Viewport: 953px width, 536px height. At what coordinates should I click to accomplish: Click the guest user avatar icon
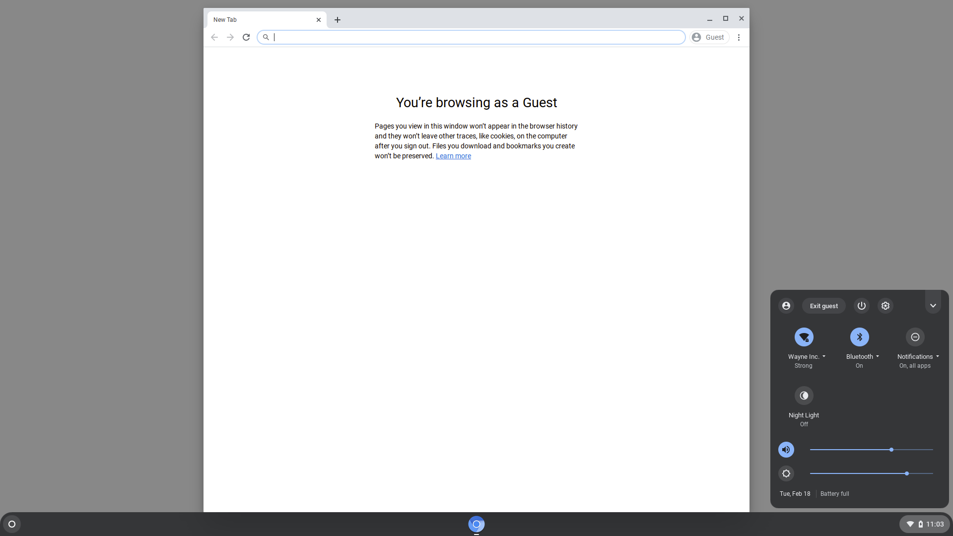click(786, 306)
